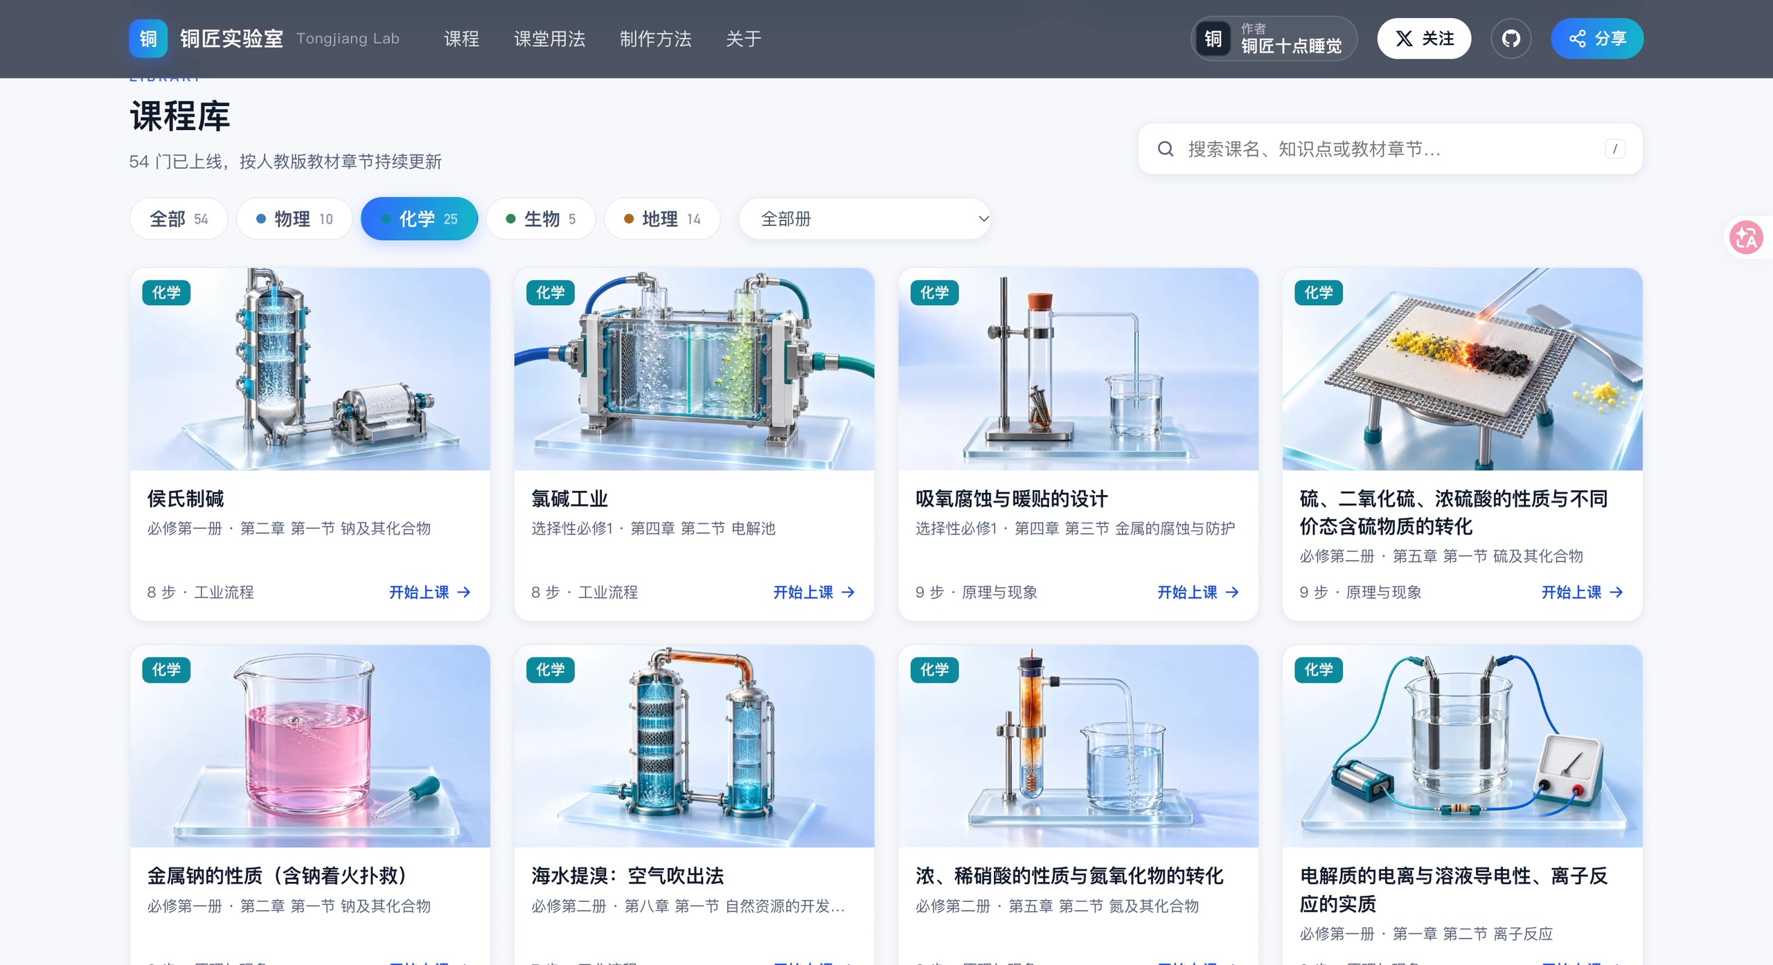
Task: Select the 物理 10 filter chip
Action: click(x=294, y=219)
